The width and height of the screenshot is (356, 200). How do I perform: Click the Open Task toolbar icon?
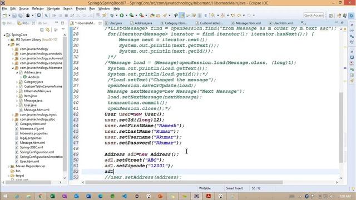[x=158, y=16]
